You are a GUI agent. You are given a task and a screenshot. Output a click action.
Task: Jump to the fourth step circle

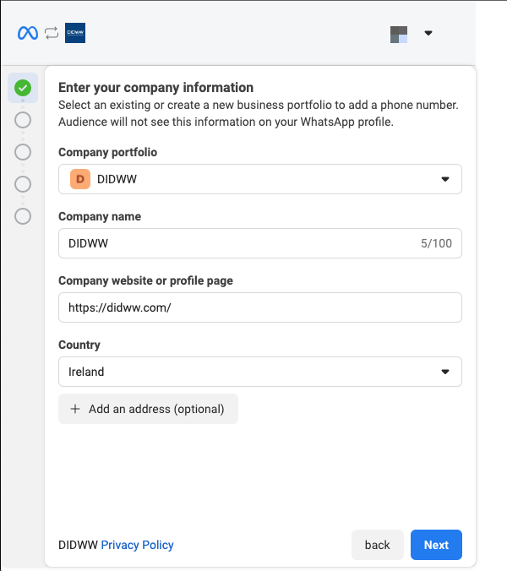tap(23, 184)
